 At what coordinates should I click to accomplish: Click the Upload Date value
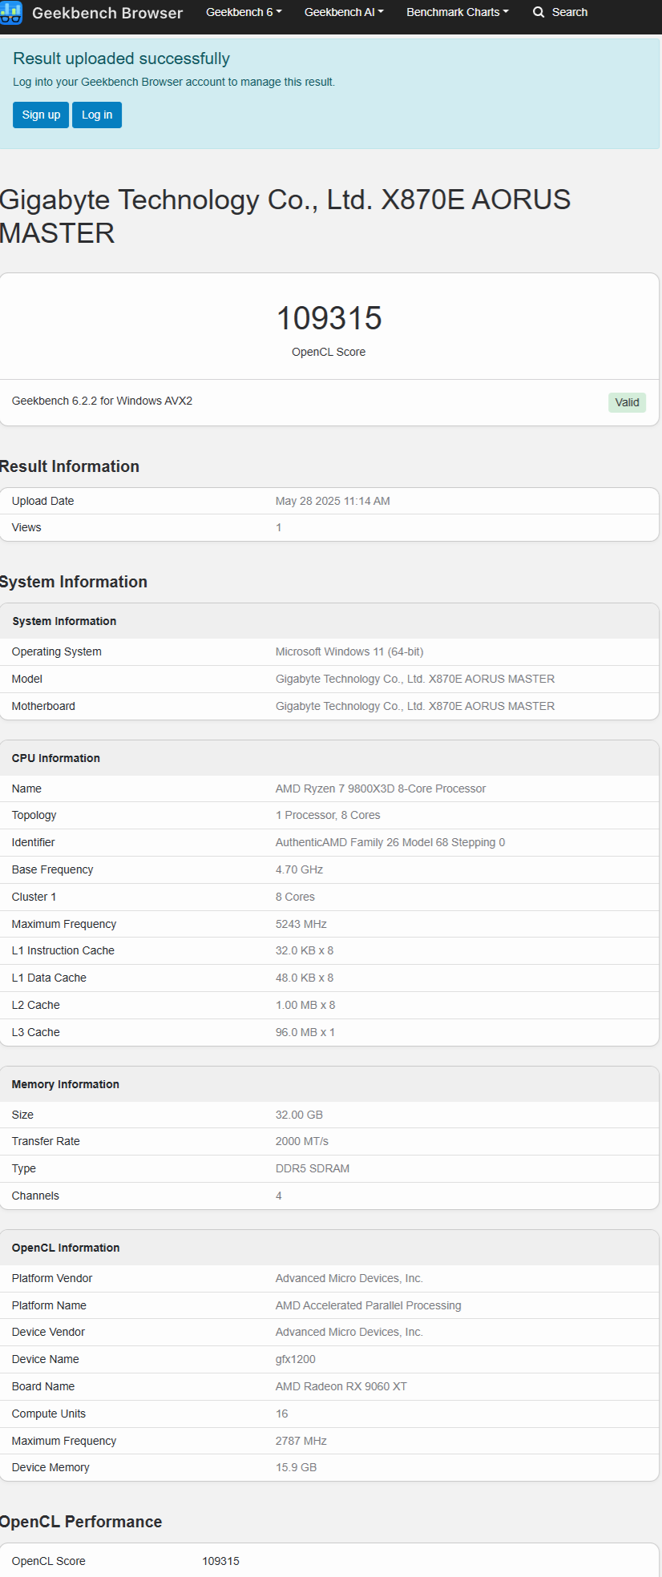(x=333, y=501)
